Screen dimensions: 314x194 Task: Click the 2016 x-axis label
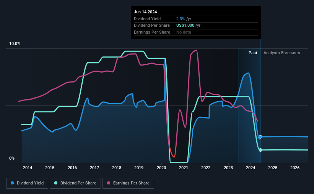coord(72,168)
